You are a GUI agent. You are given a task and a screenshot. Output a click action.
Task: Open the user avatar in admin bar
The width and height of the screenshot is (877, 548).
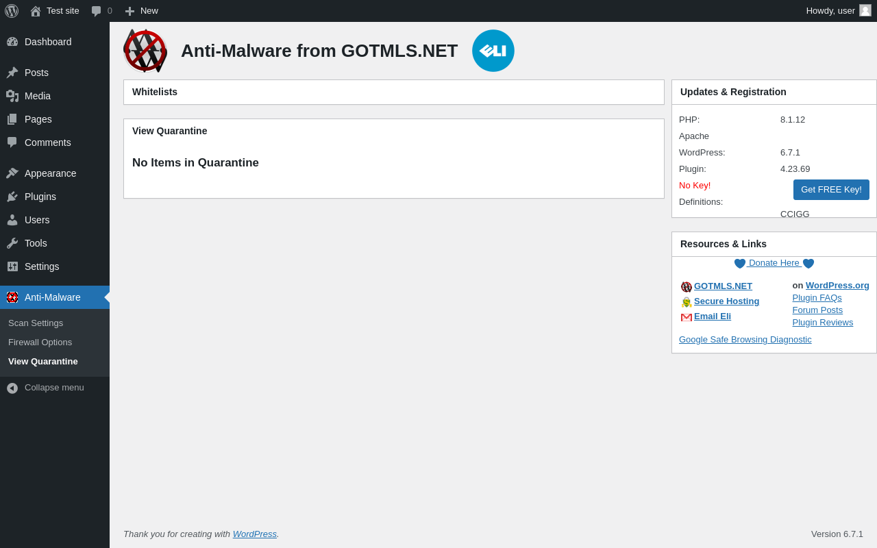865,10
